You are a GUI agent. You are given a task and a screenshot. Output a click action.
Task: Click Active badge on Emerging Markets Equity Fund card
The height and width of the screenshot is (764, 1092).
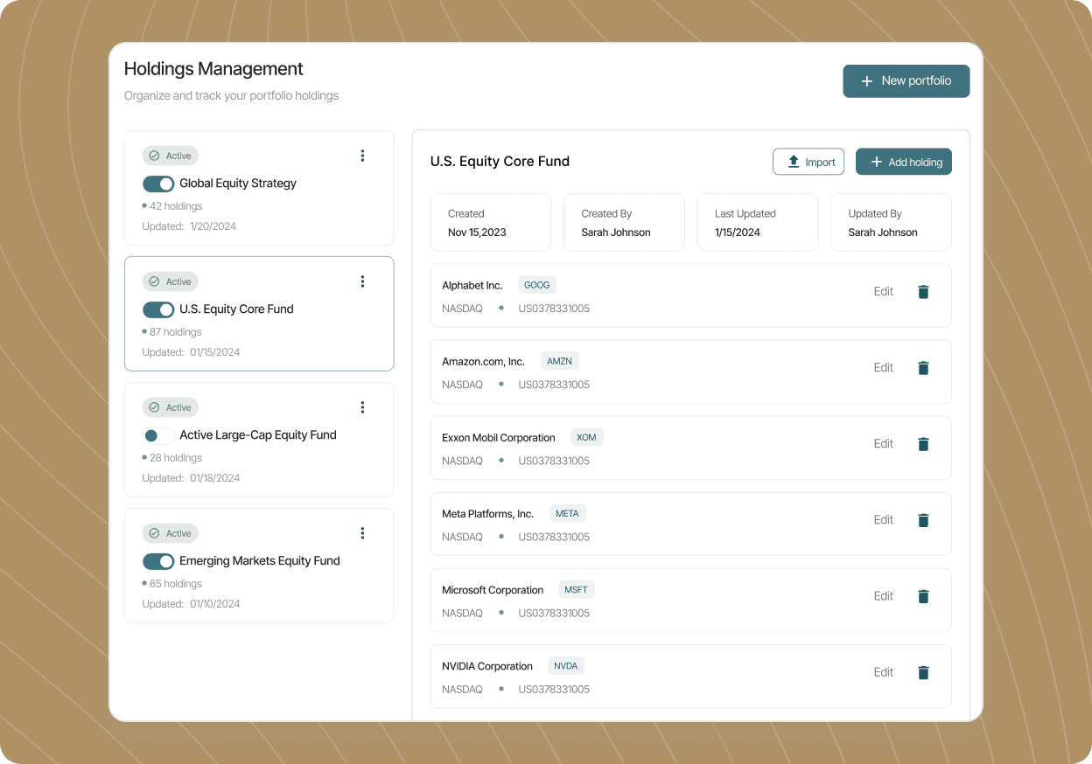[x=171, y=533]
